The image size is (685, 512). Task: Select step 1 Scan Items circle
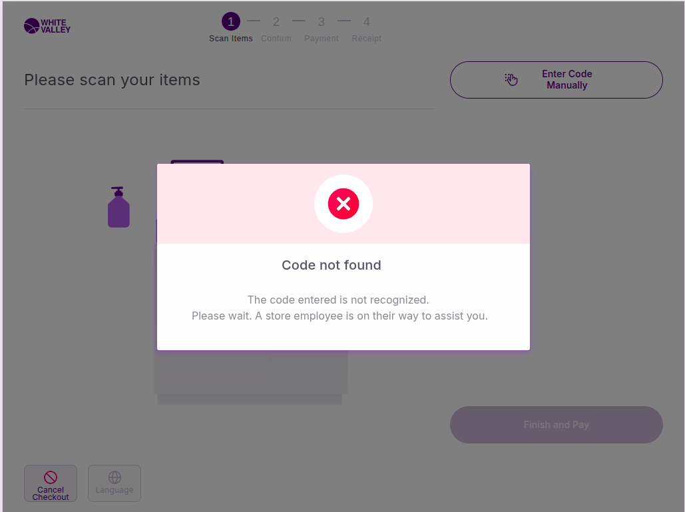[231, 22]
